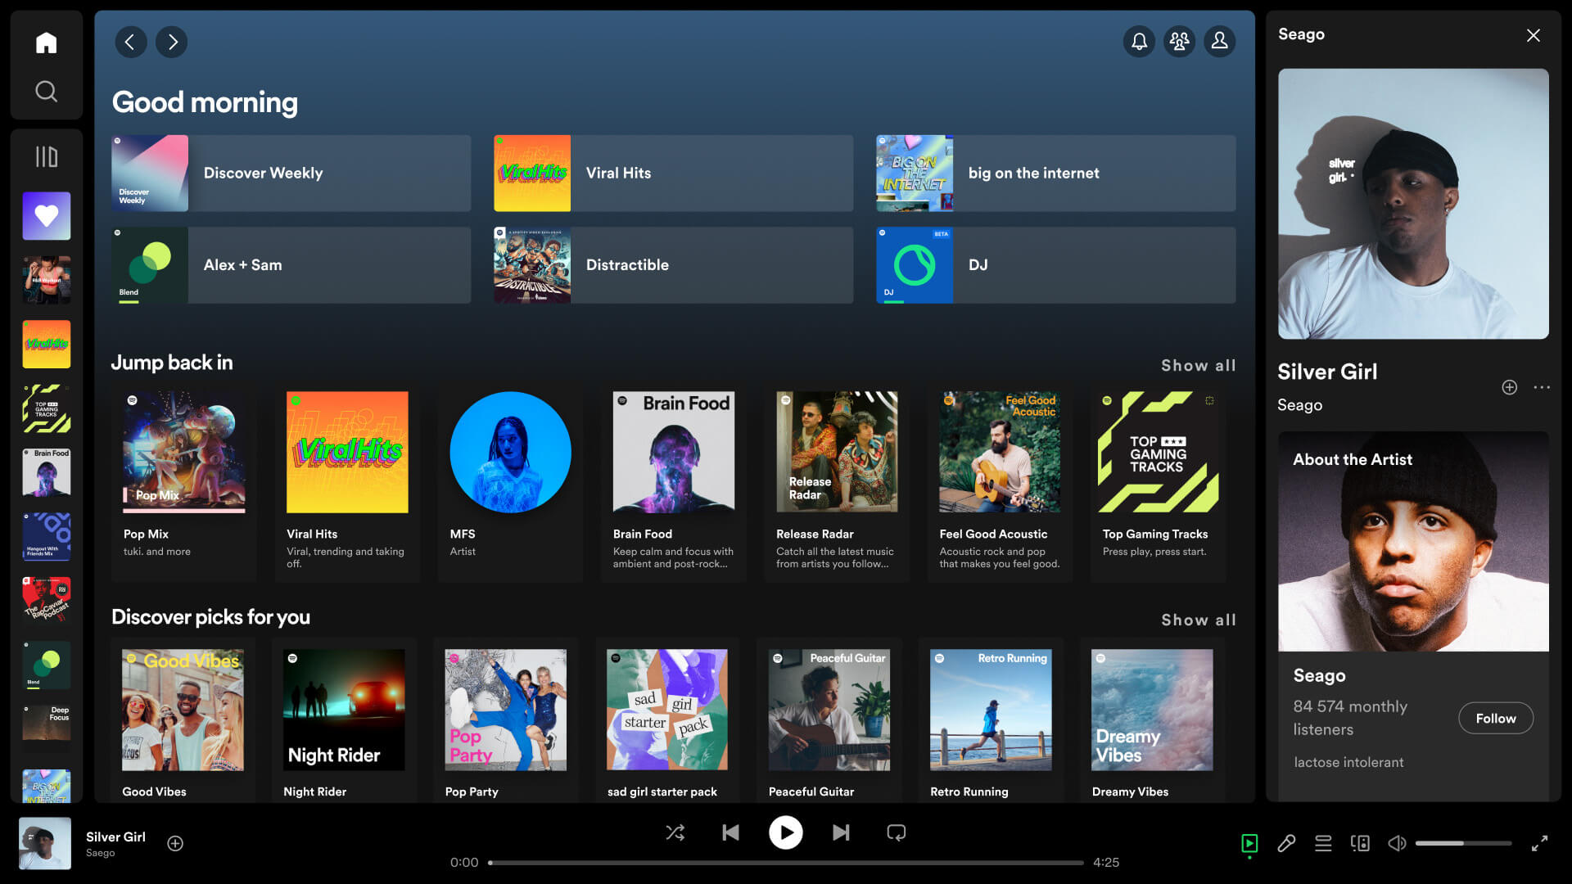The image size is (1572, 884).
Task: Show all in Discover picks for you
Action: pyautogui.click(x=1199, y=620)
